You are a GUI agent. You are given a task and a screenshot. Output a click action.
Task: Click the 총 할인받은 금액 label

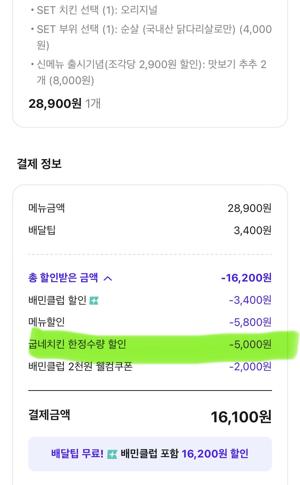coord(63,278)
